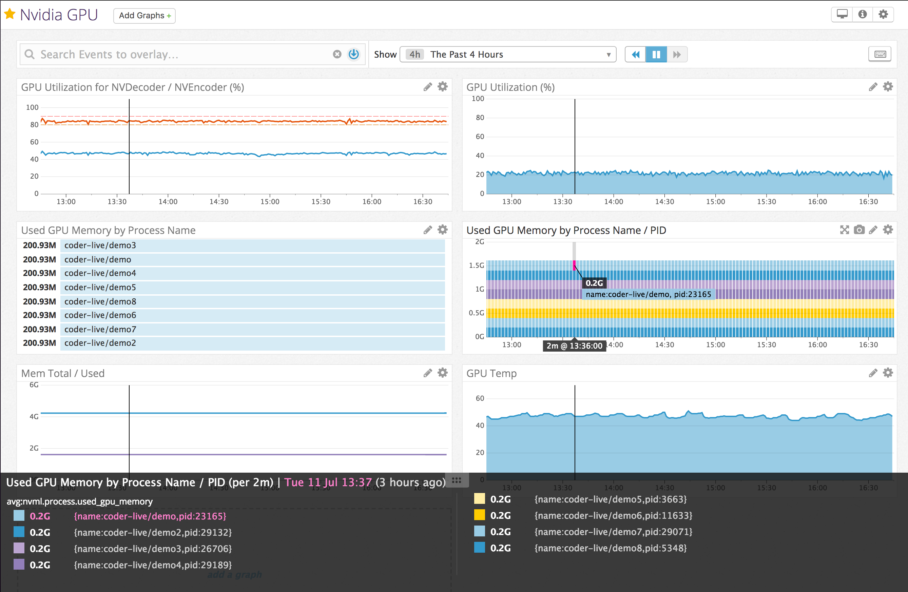The width and height of the screenshot is (908, 592).
Task: Open The Past 4 Hours timeframe dropdown
Action: [507, 54]
